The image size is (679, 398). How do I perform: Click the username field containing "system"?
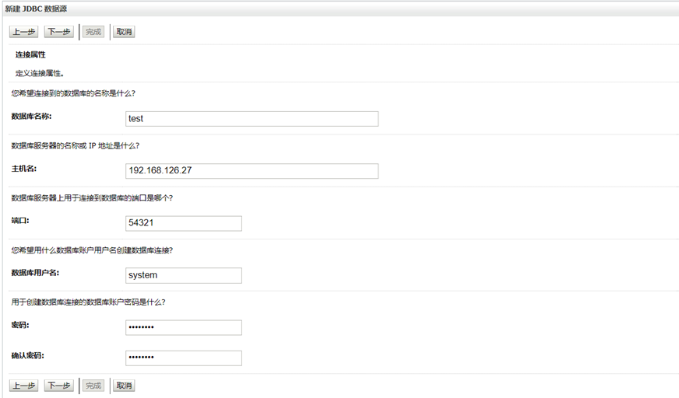(x=183, y=275)
